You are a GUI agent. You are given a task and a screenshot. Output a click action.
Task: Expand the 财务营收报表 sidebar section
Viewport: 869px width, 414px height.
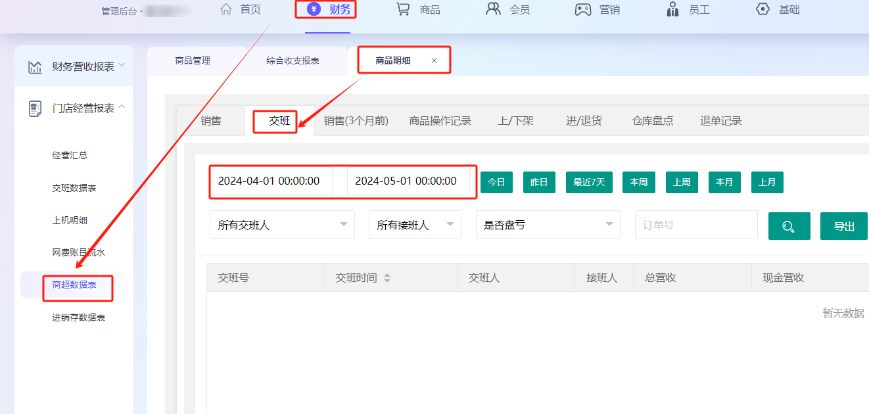pos(122,66)
